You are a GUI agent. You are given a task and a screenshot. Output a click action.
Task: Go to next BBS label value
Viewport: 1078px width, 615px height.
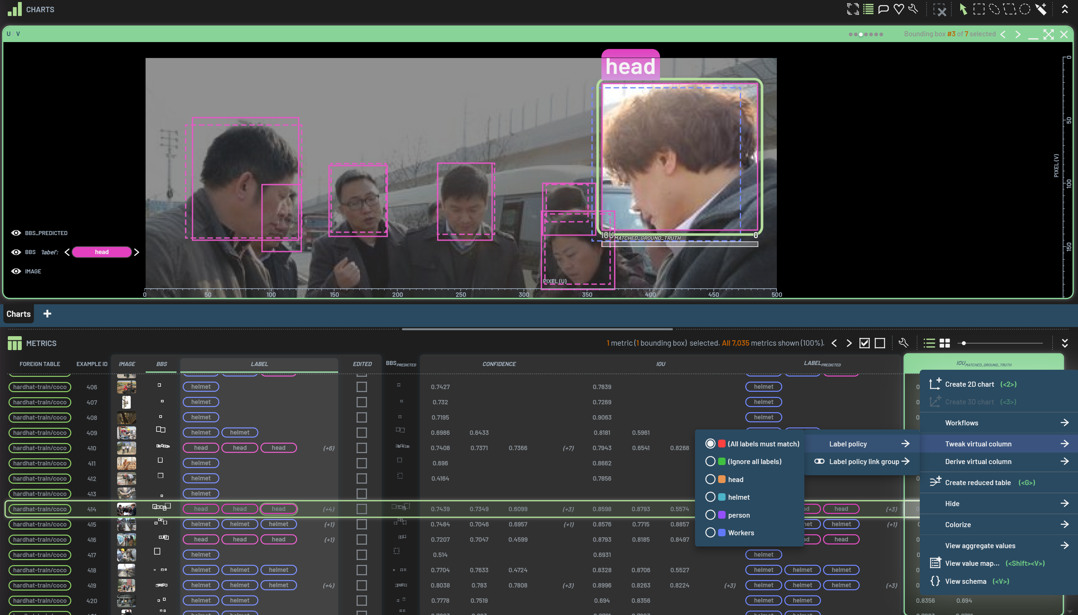pyautogui.click(x=136, y=252)
